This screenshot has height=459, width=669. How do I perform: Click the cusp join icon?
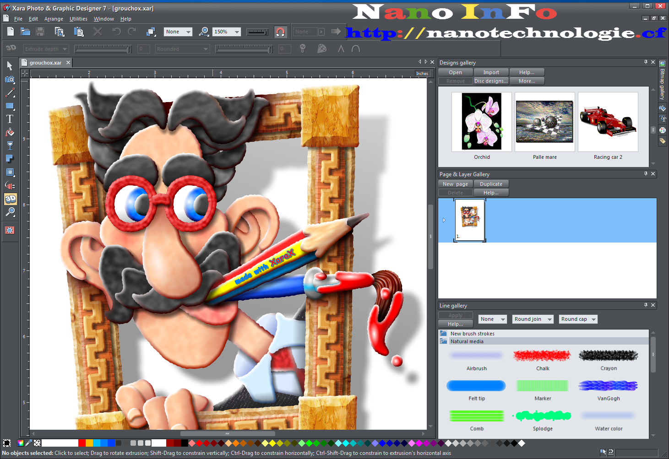341,49
